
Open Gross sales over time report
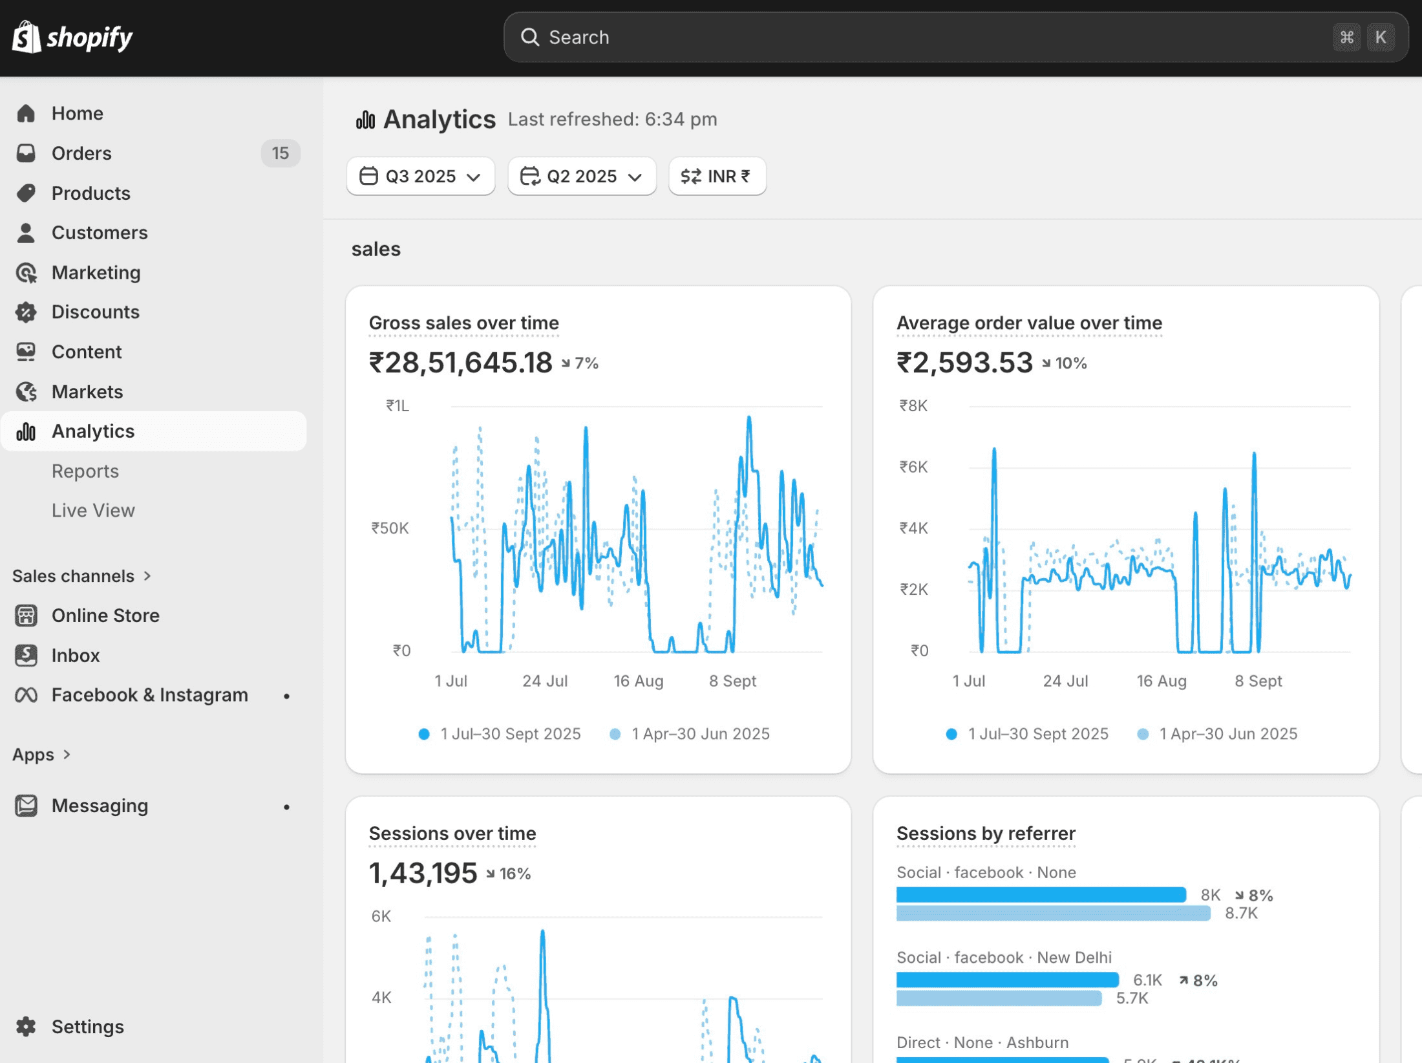click(x=463, y=323)
